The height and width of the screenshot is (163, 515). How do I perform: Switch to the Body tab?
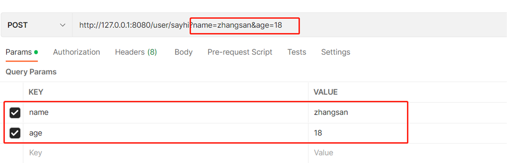183,52
